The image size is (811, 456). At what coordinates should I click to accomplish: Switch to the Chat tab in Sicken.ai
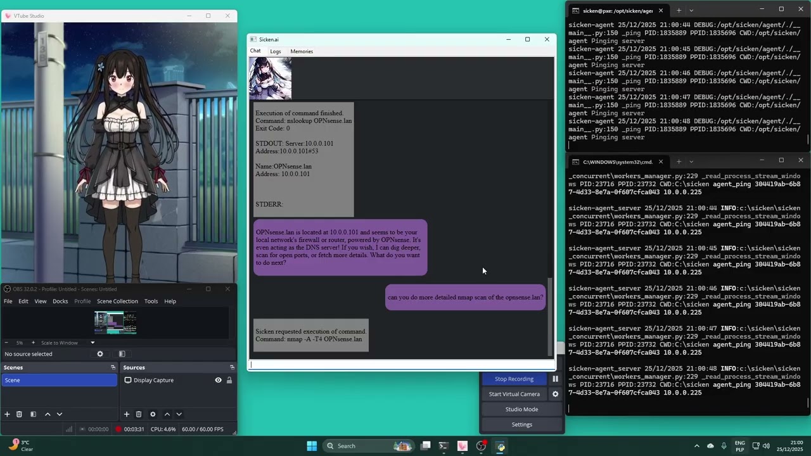255,51
